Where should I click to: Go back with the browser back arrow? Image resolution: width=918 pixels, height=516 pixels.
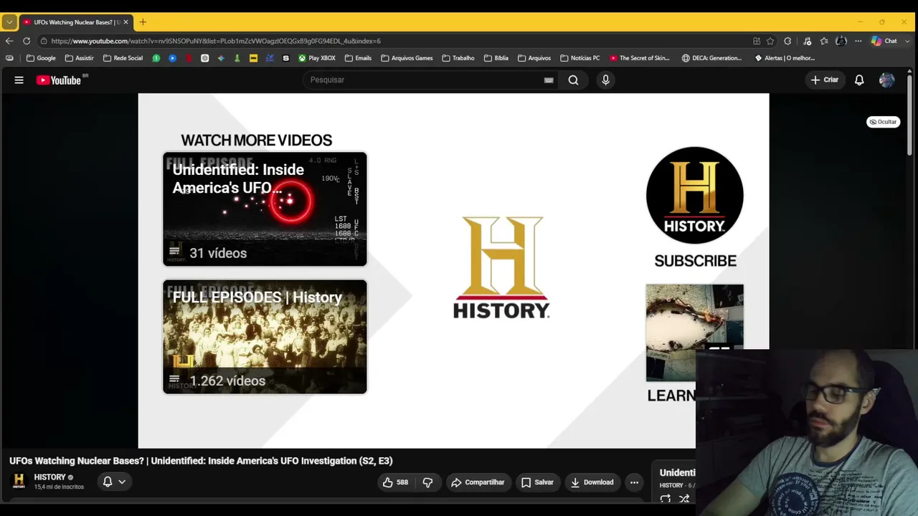(x=9, y=41)
